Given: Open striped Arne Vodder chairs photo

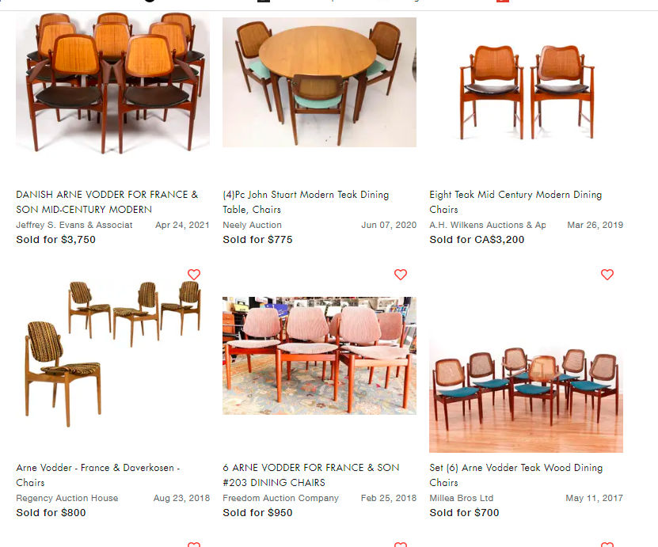Looking at the screenshot, I should pos(113,355).
